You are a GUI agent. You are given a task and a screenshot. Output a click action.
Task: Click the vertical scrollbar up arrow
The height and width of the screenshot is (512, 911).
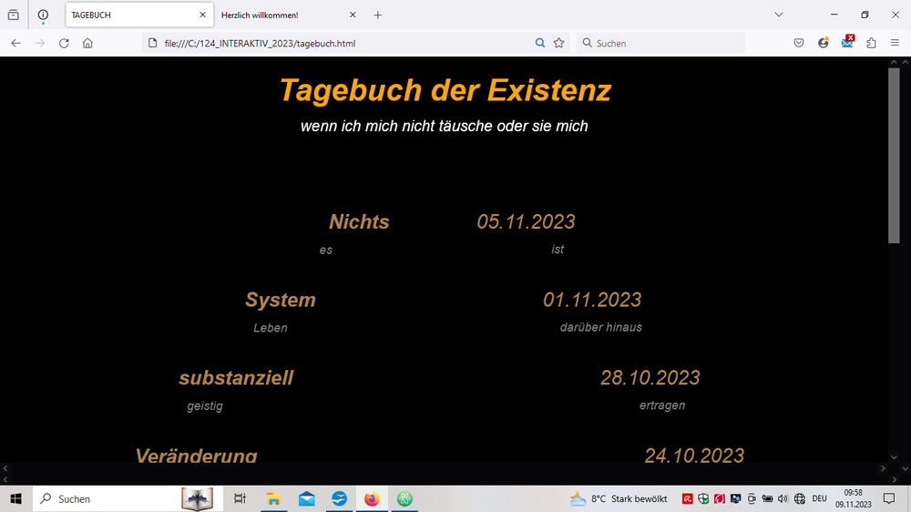point(894,62)
